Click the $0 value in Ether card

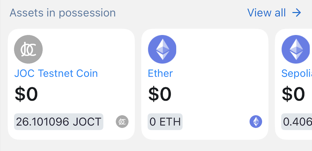point(160,94)
